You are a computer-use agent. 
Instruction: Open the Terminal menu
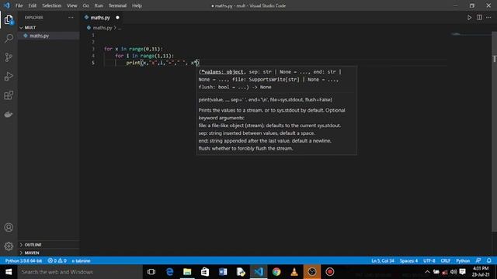(117, 5)
